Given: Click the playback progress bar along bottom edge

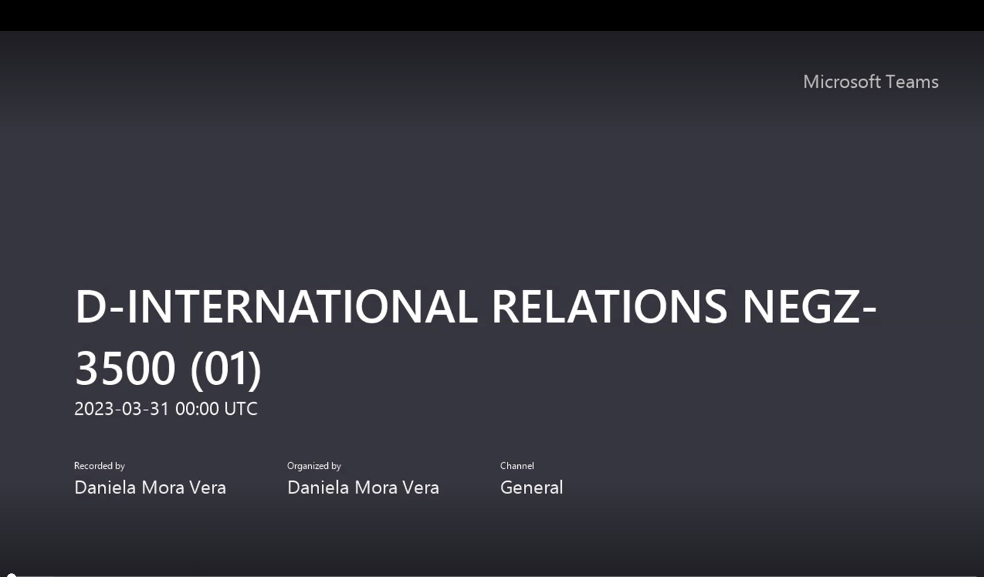Looking at the screenshot, I should pyautogui.click(x=492, y=575).
